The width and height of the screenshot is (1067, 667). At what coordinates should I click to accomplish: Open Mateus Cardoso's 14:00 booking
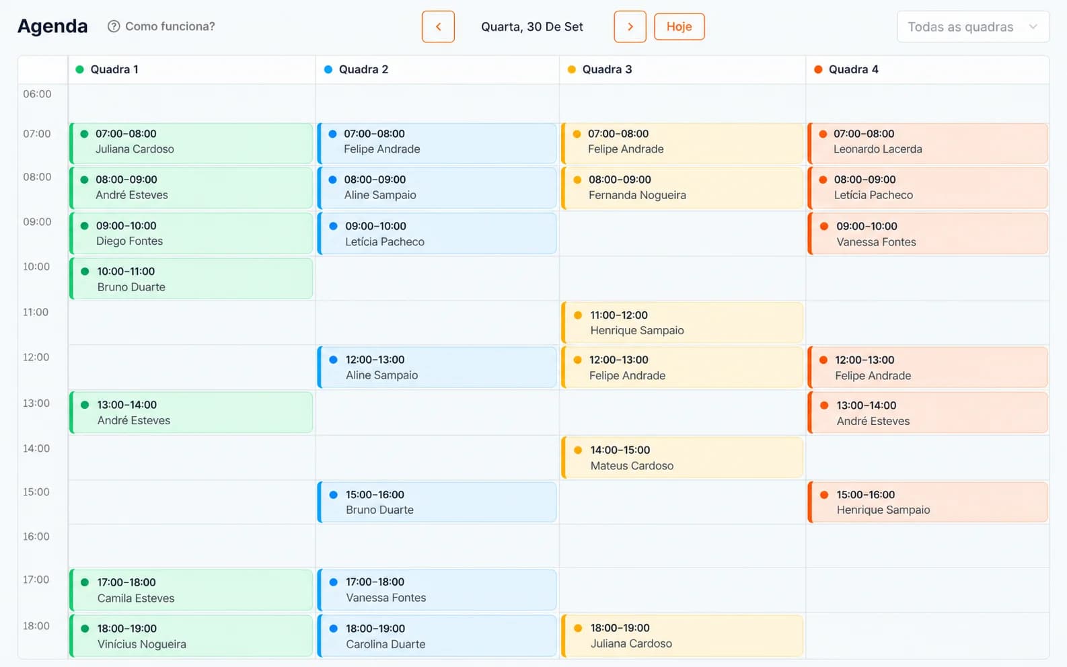(682, 457)
